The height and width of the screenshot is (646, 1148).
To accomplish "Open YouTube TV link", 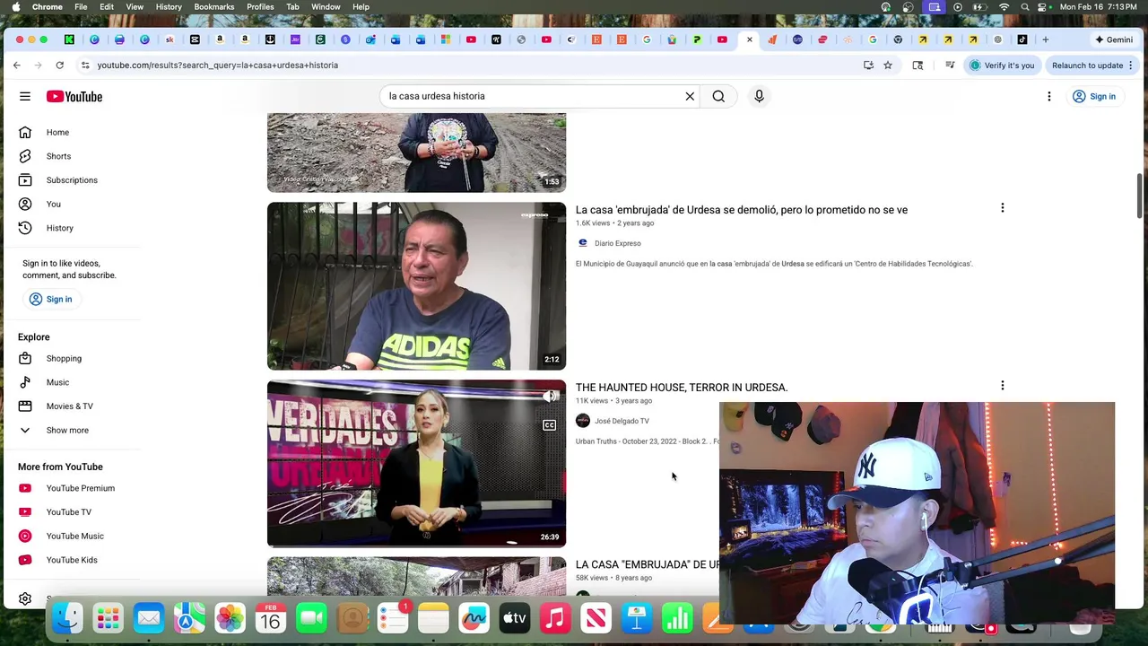I will coord(70,511).
